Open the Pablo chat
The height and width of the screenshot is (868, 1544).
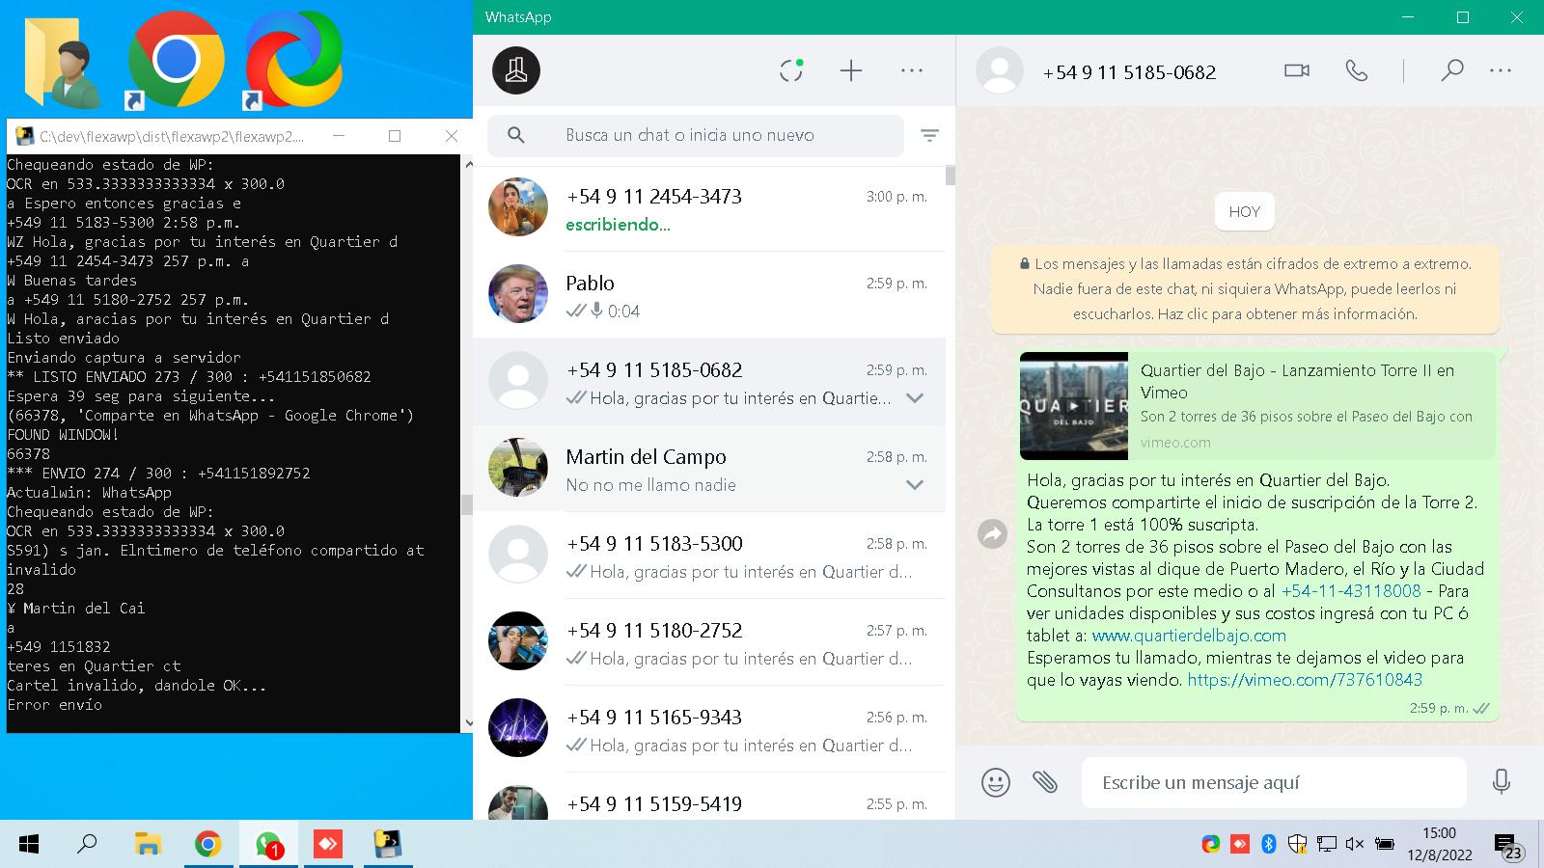click(x=709, y=295)
